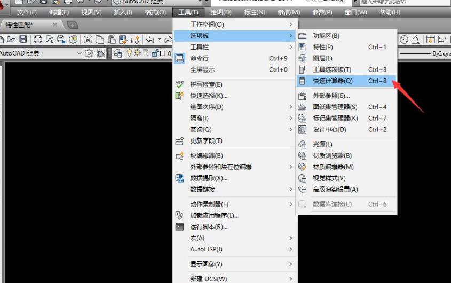Click the Undo arrow icon
The image size is (451, 283).
click(150, 39)
